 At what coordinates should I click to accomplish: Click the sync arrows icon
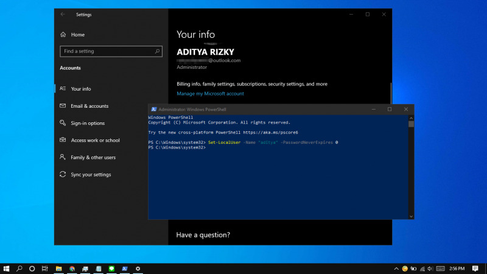(63, 174)
